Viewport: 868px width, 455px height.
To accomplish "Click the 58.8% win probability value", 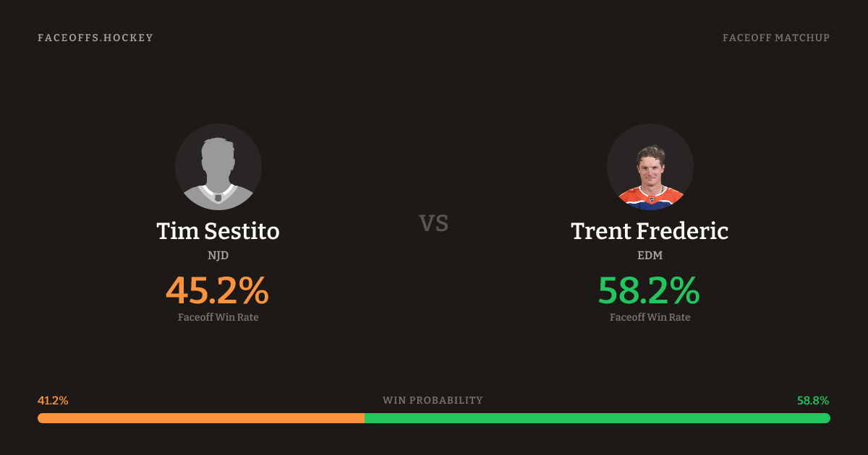I will click(813, 401).
